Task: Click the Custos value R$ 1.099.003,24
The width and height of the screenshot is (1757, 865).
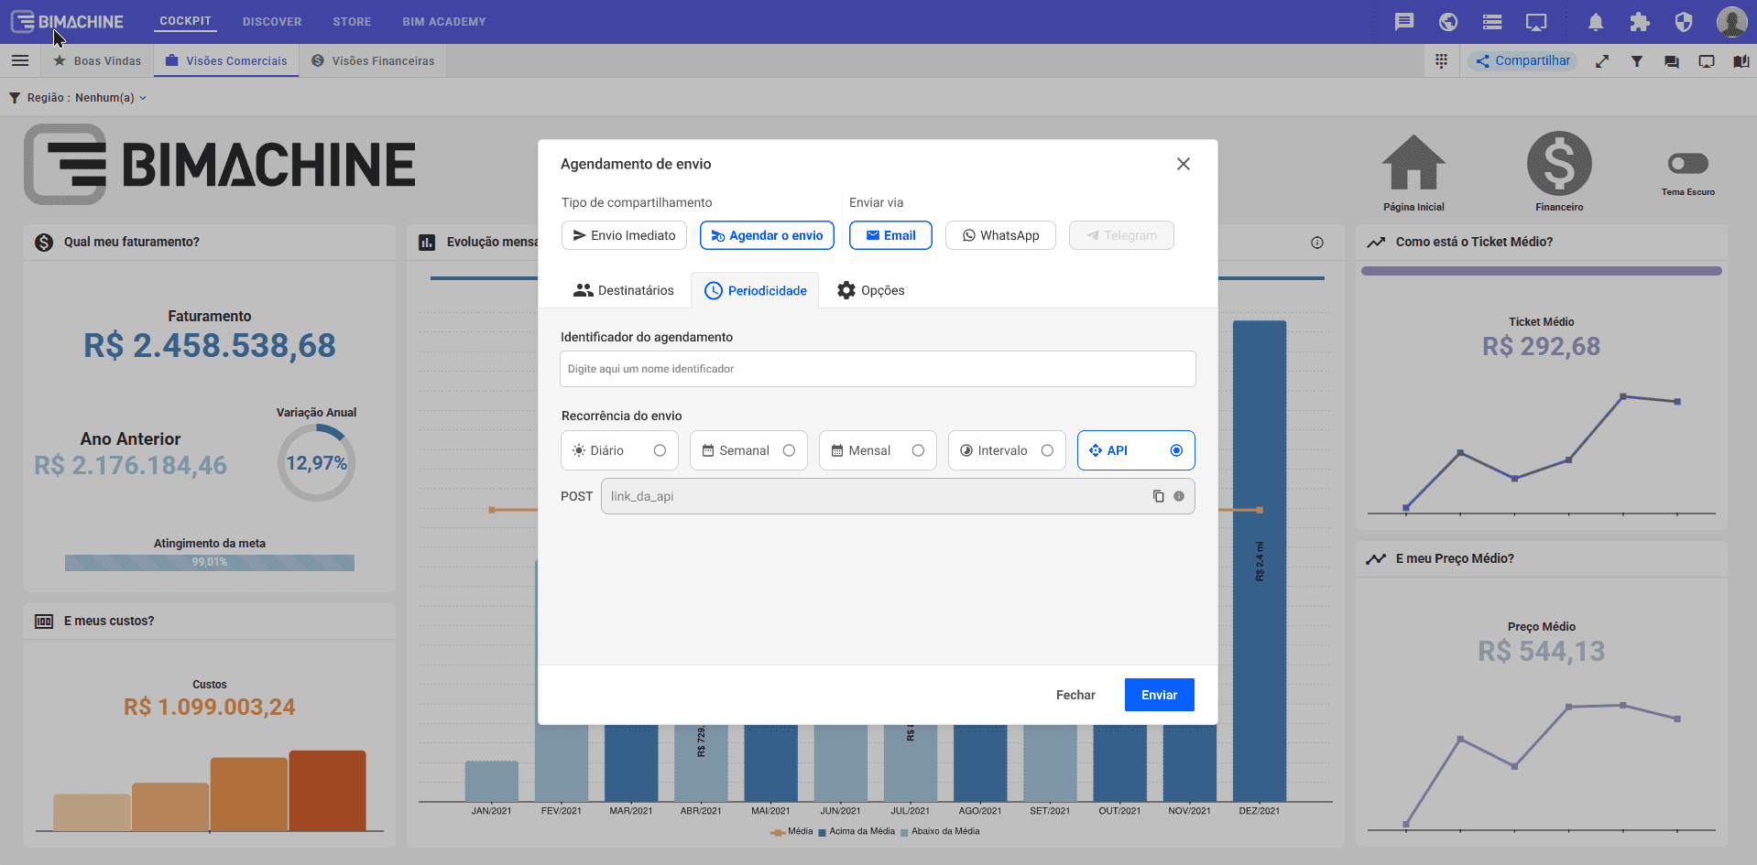Action: pyautogui.click(x=210, y=708)
